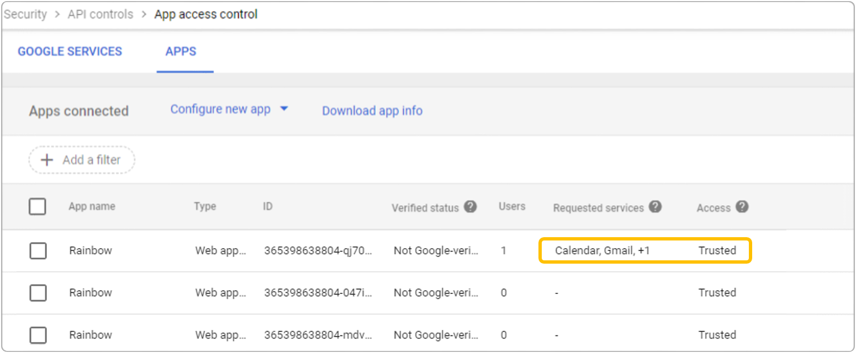The height and width of the screenshot is (353, 856).
Task: Expand the Configure new app dropdown
Action: 220,109
